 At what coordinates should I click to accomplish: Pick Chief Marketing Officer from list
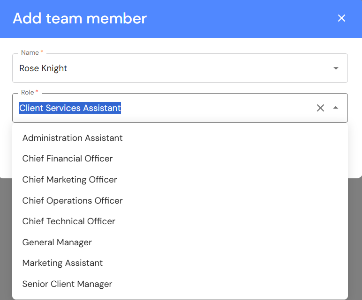coord(70,180)
